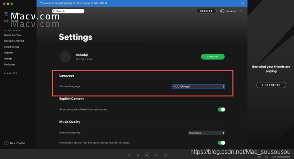
Task: Expand the account menu chevron
Action: coord(242,11)
